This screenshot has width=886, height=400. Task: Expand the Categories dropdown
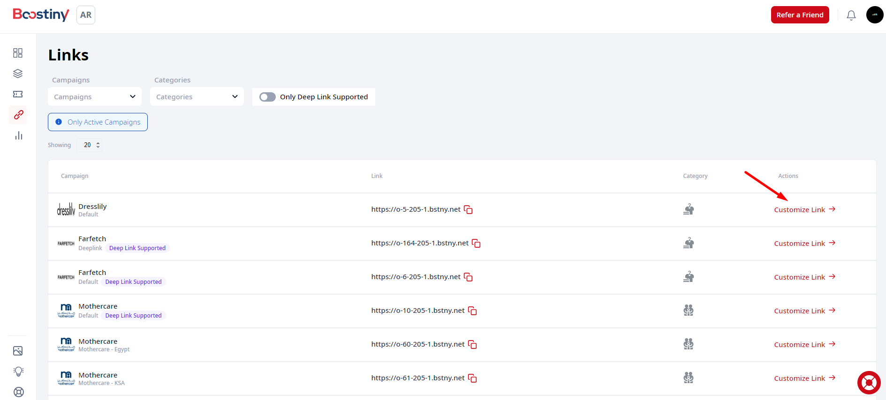(197, 96)
